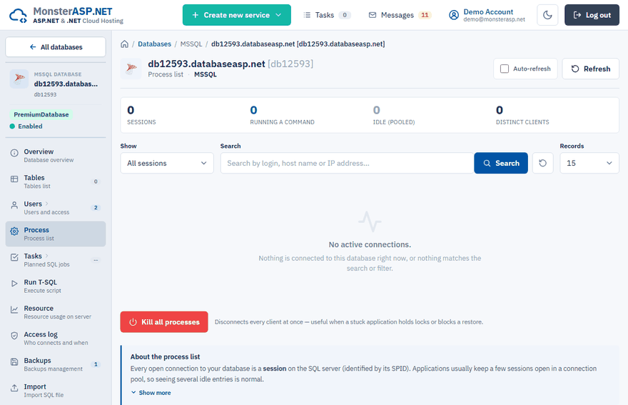Click the No active connections message
This screenshot has width=628, height=405.
(x=370, y=244)
